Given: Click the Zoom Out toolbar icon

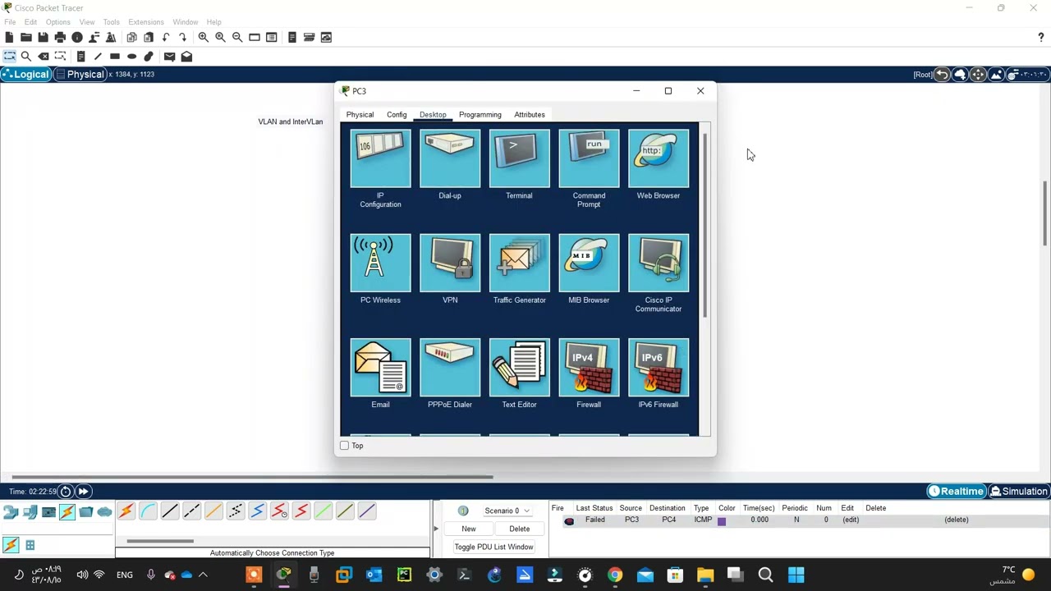Looking at the screenshot, I should [237, 37].
